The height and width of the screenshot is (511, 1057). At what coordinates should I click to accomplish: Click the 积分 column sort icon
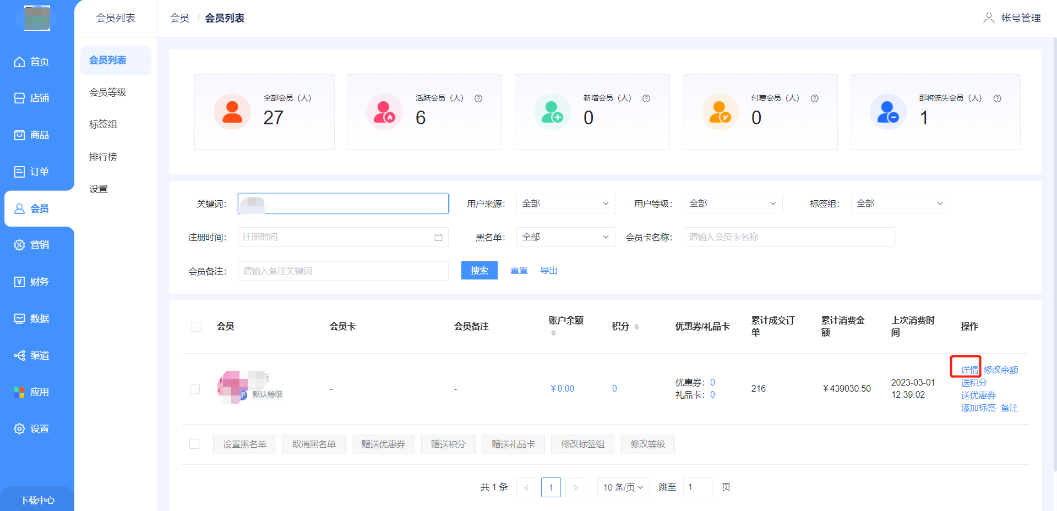click(x=636, y=327)
